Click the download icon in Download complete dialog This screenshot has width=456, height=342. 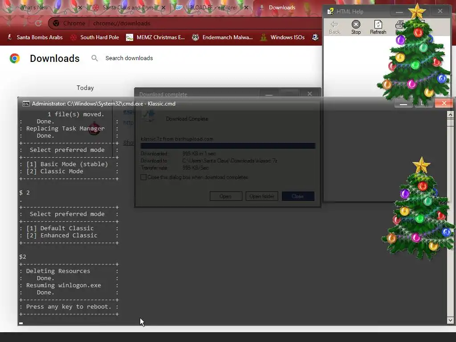[x=149, y=116]
